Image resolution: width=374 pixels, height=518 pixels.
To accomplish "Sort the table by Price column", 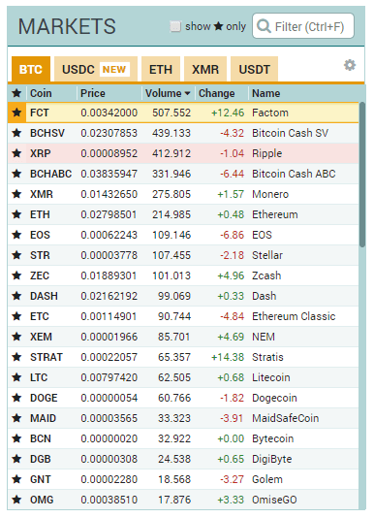I will pyautogui.click(x=93, y=93).
